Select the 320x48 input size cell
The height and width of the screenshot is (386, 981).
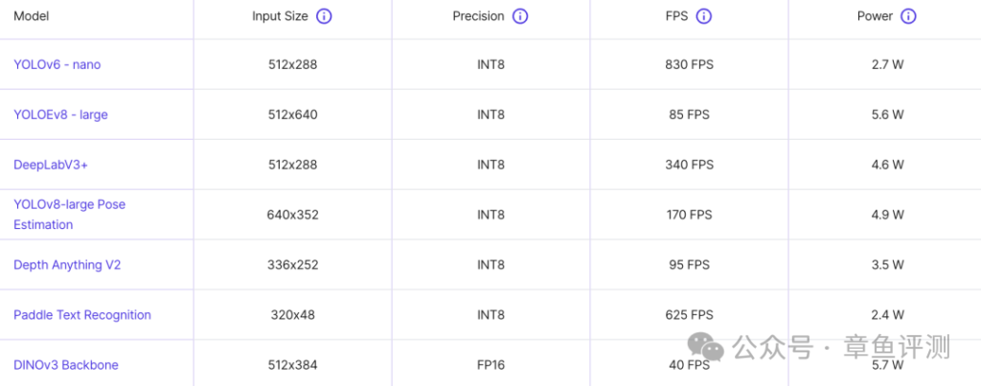tap(293, 315)
